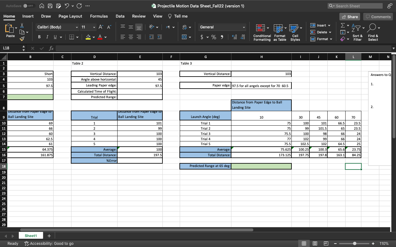Open Cell Styles gallery
This screenshot has width=396, height=247.
[x=295, y=33]
